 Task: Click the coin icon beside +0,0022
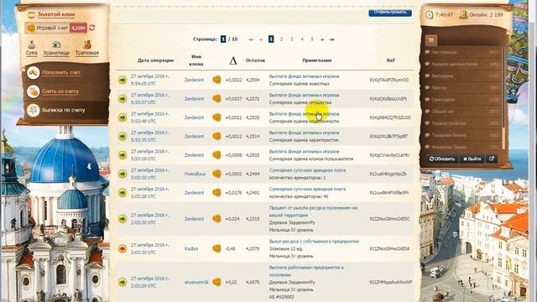pyautogui.click(x=216, y=80)
